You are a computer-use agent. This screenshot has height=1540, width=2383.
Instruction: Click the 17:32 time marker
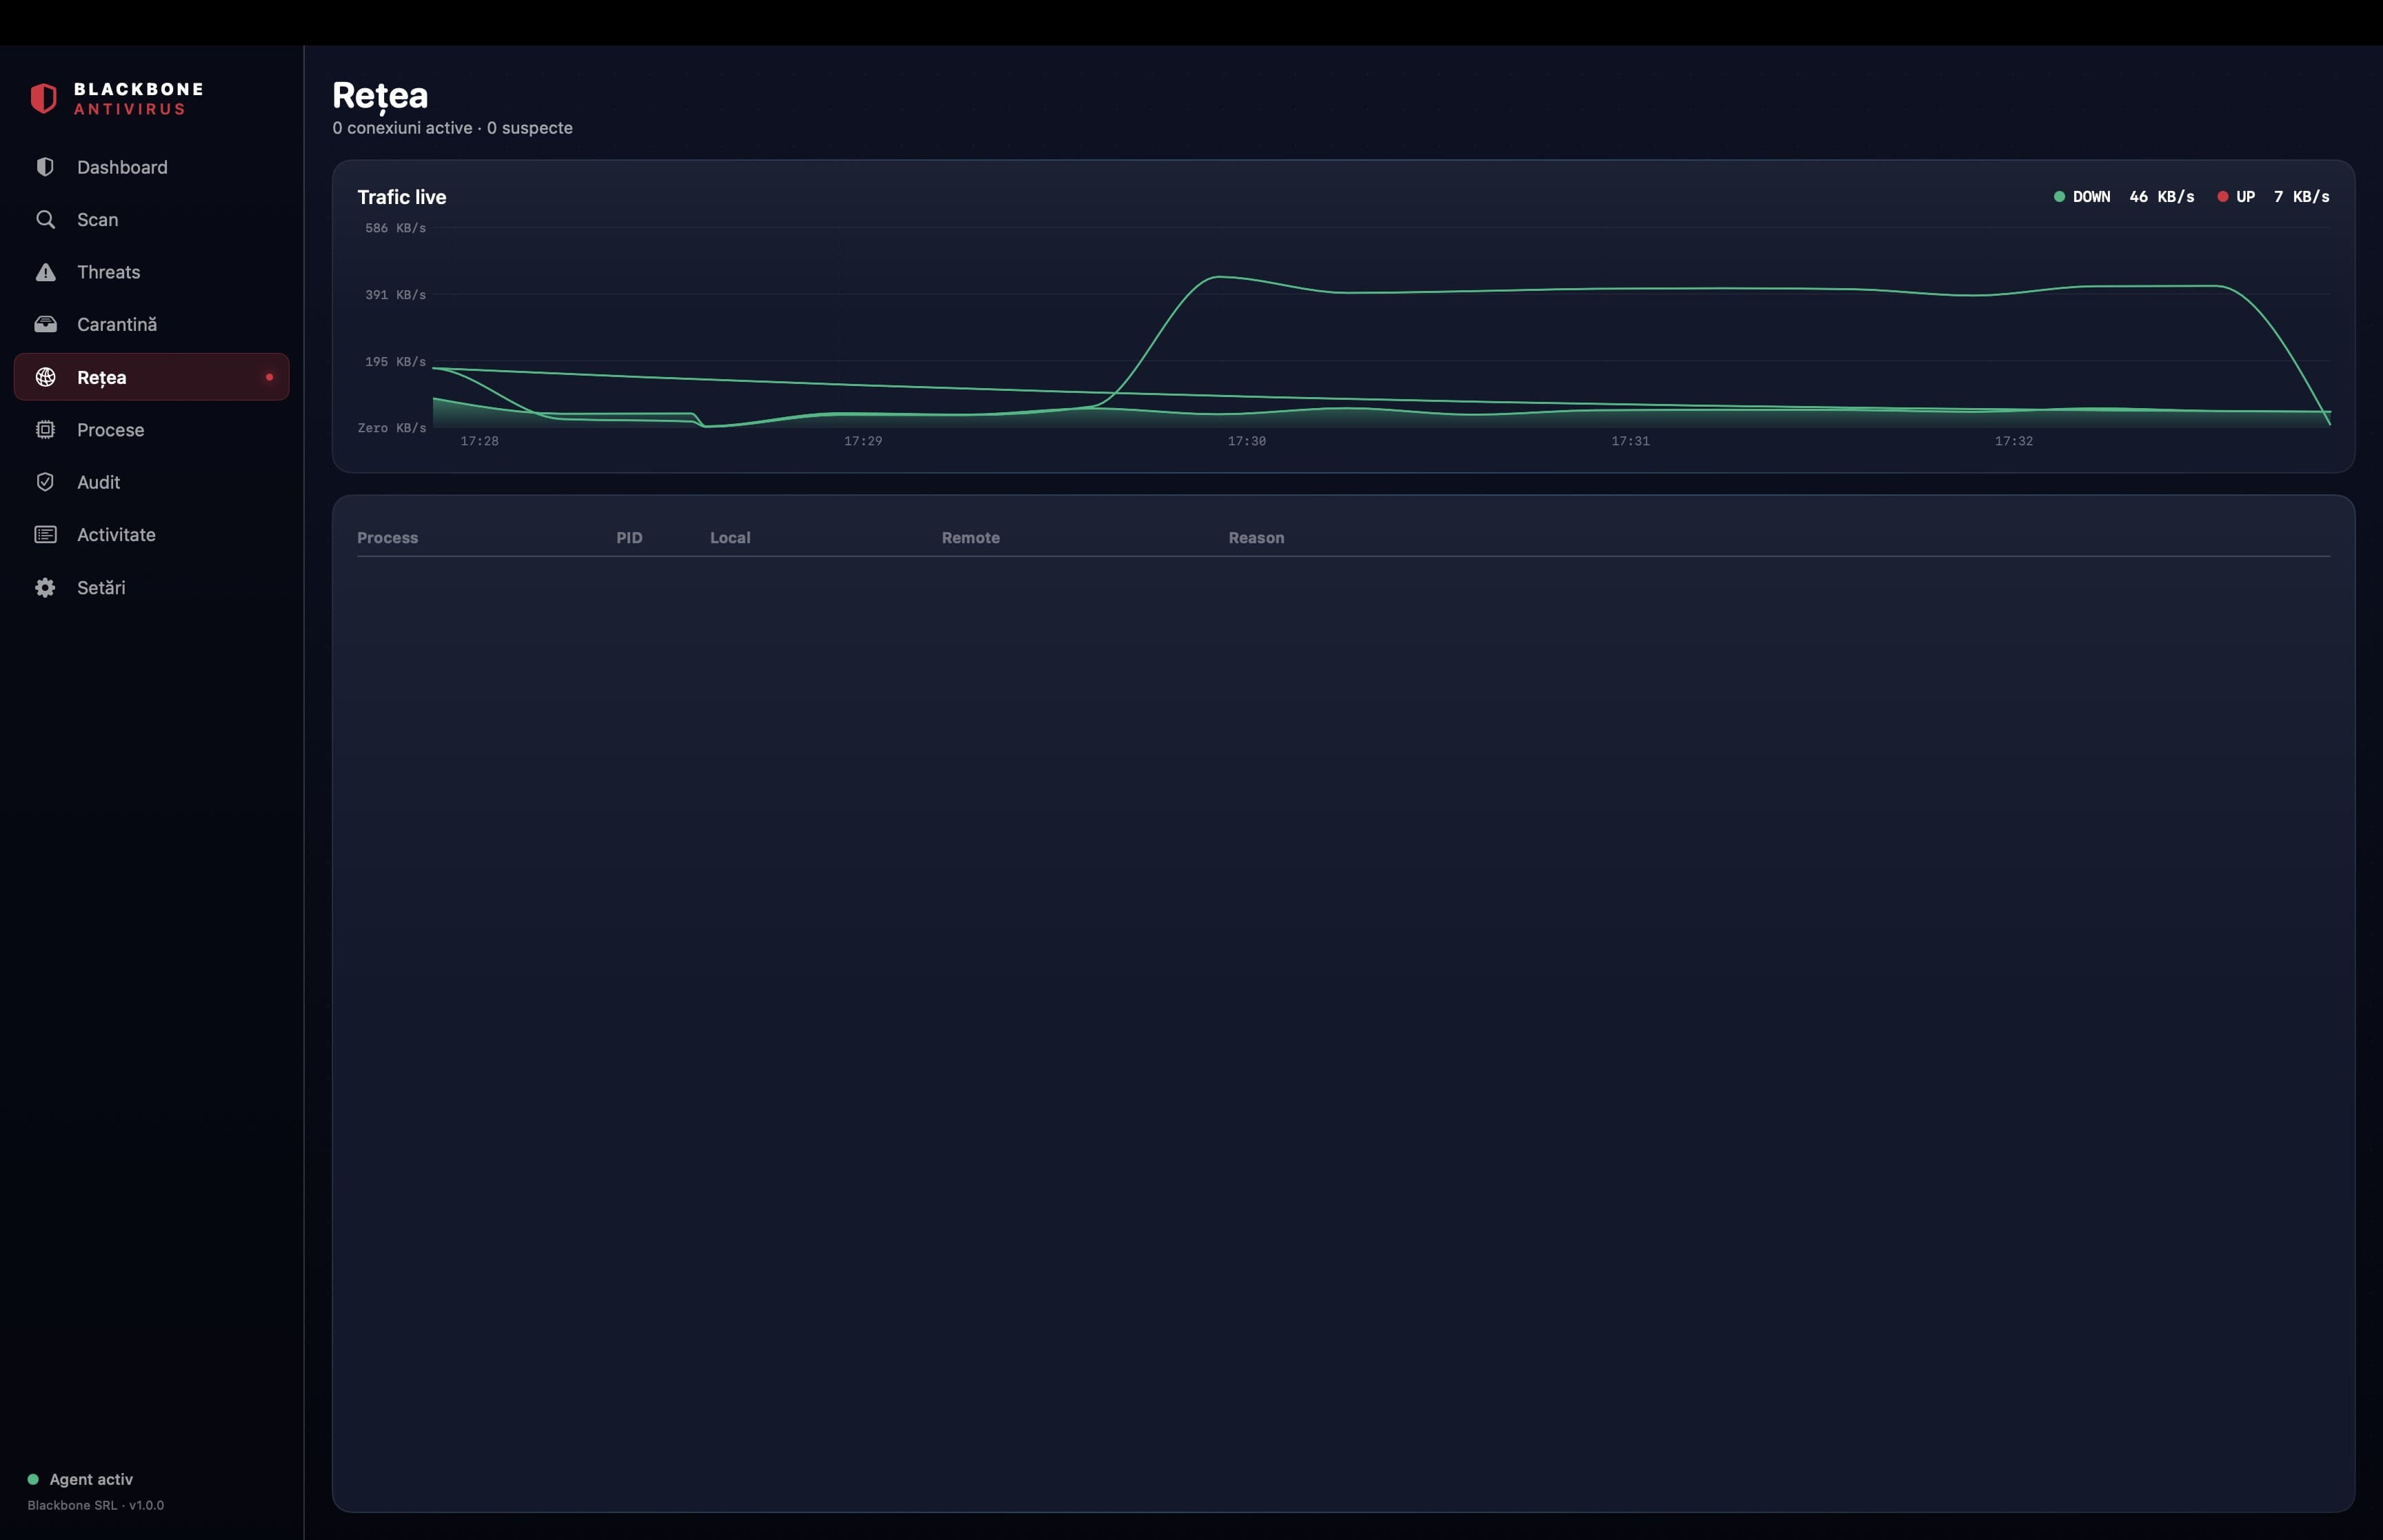click(x=2014, y=441)
